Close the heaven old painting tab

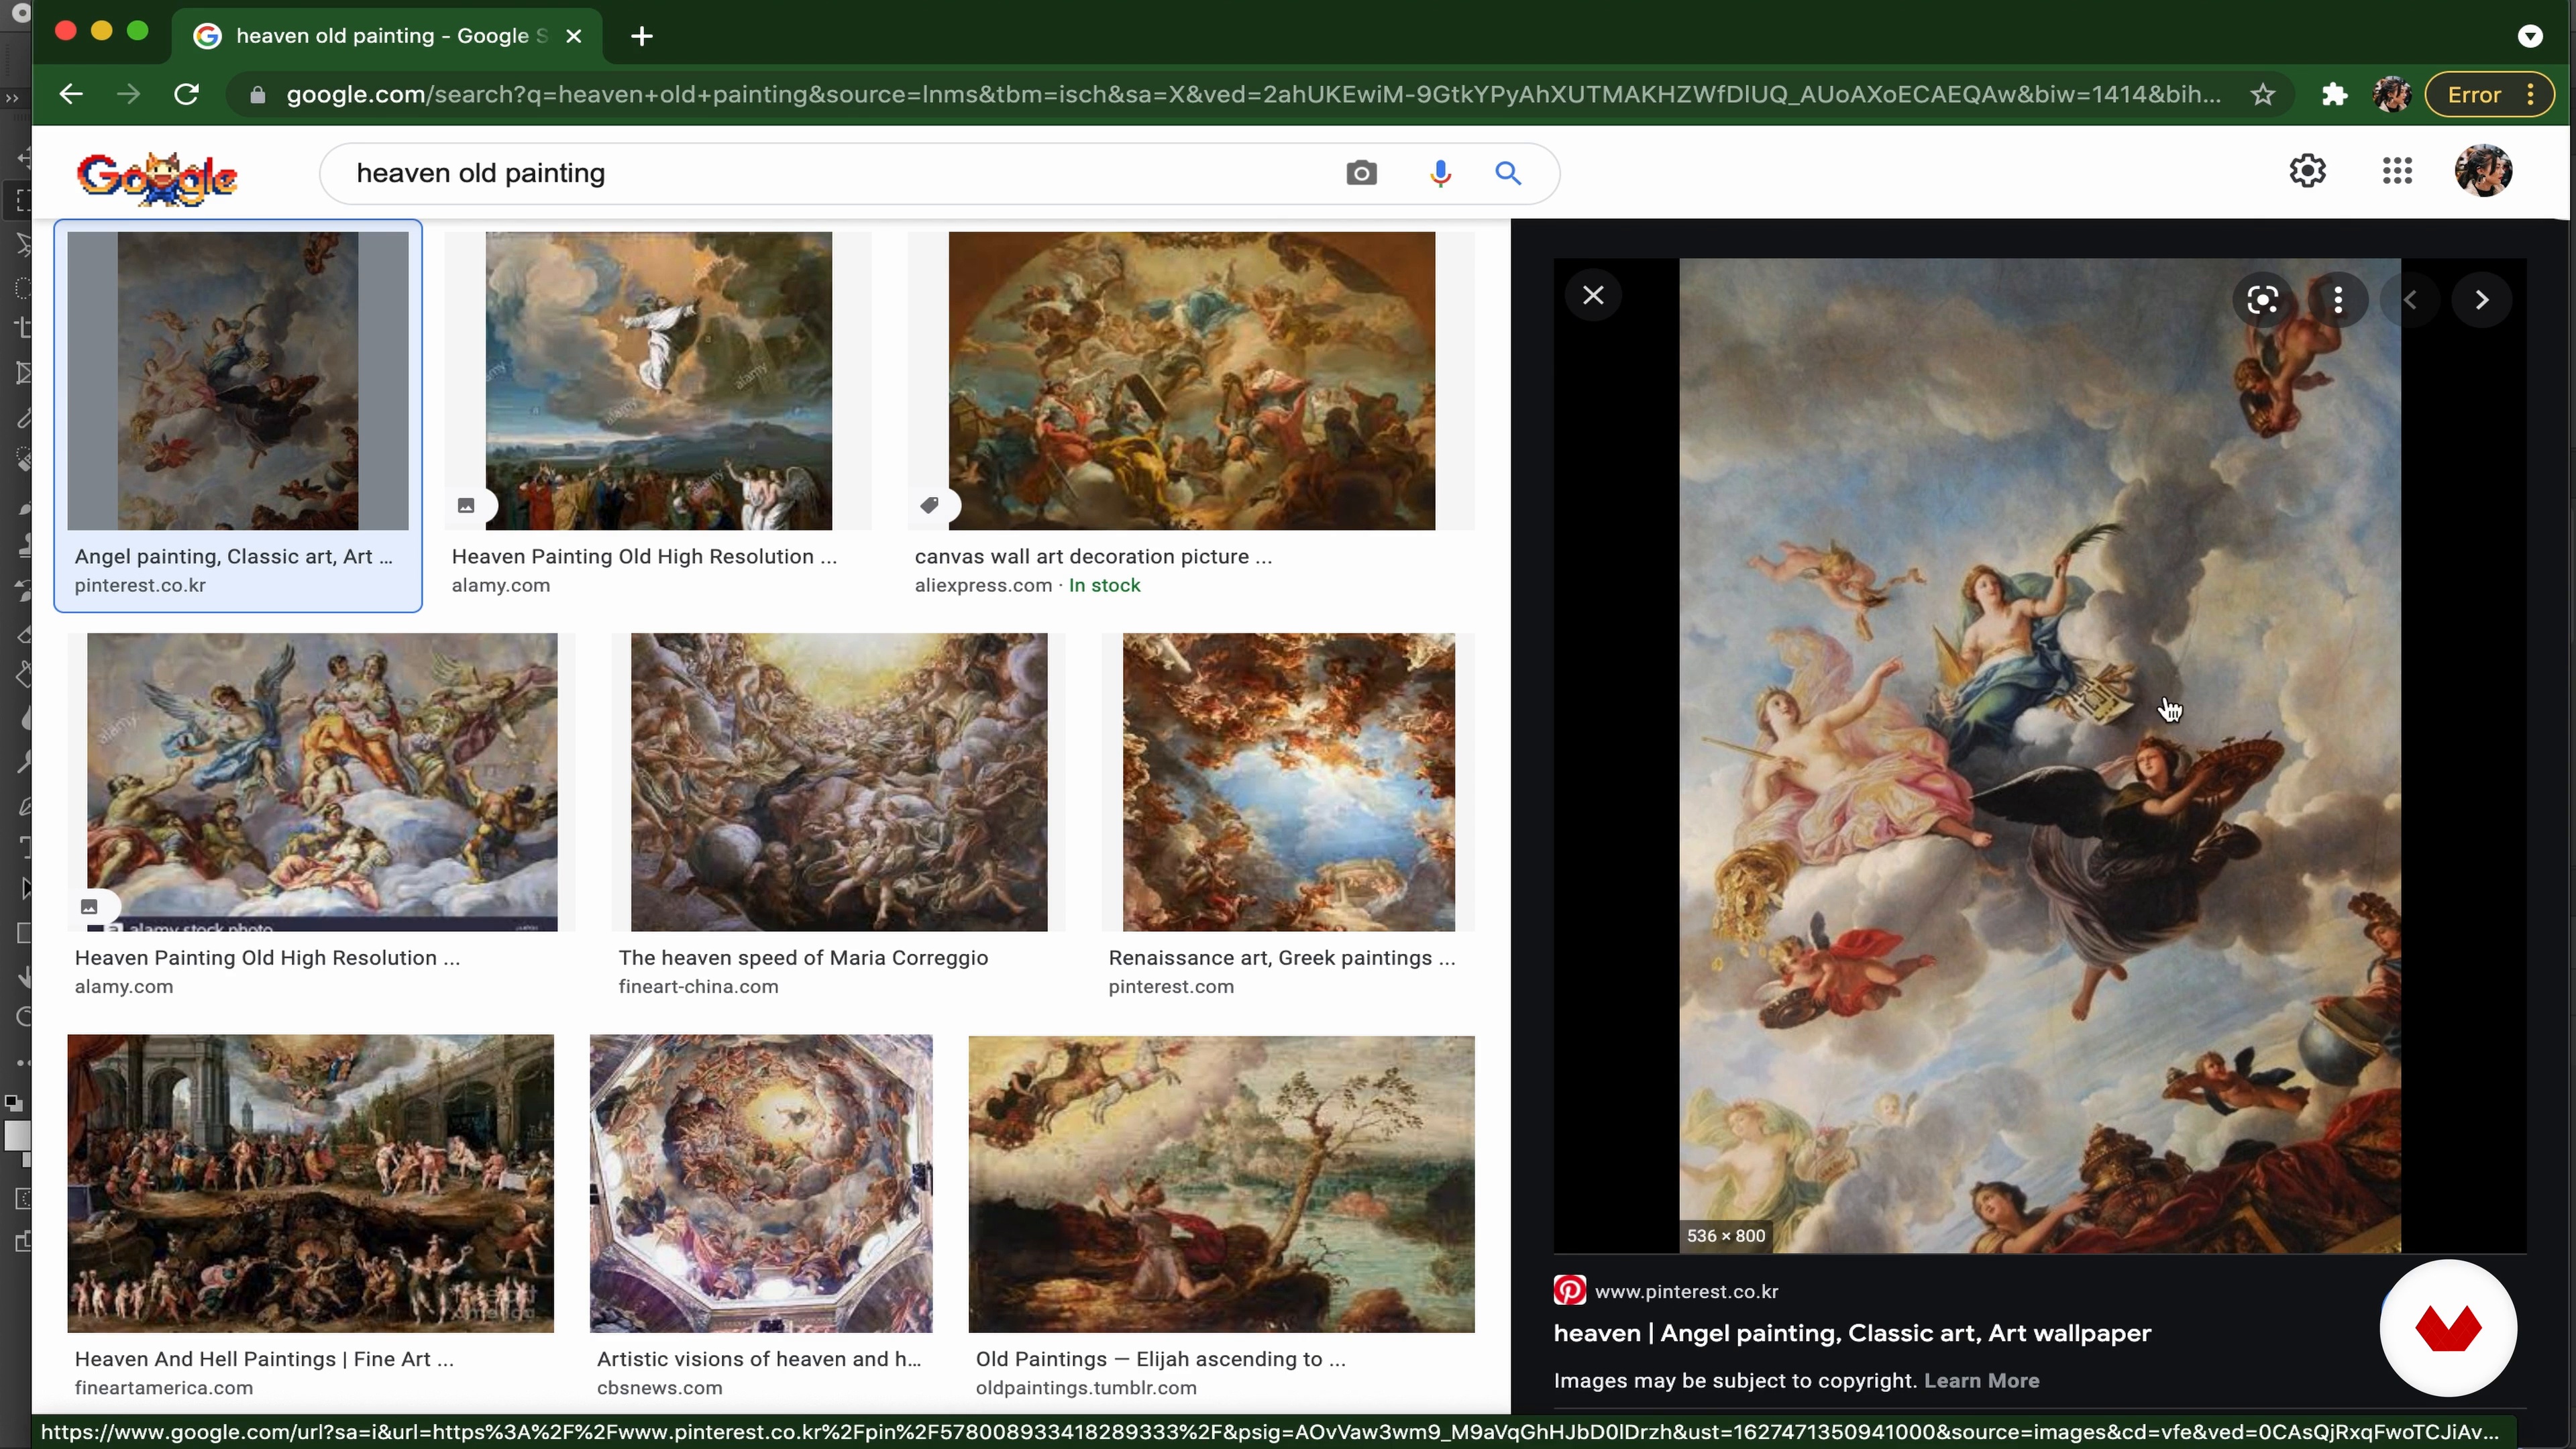pyautogui.click(x=574, y=36)
